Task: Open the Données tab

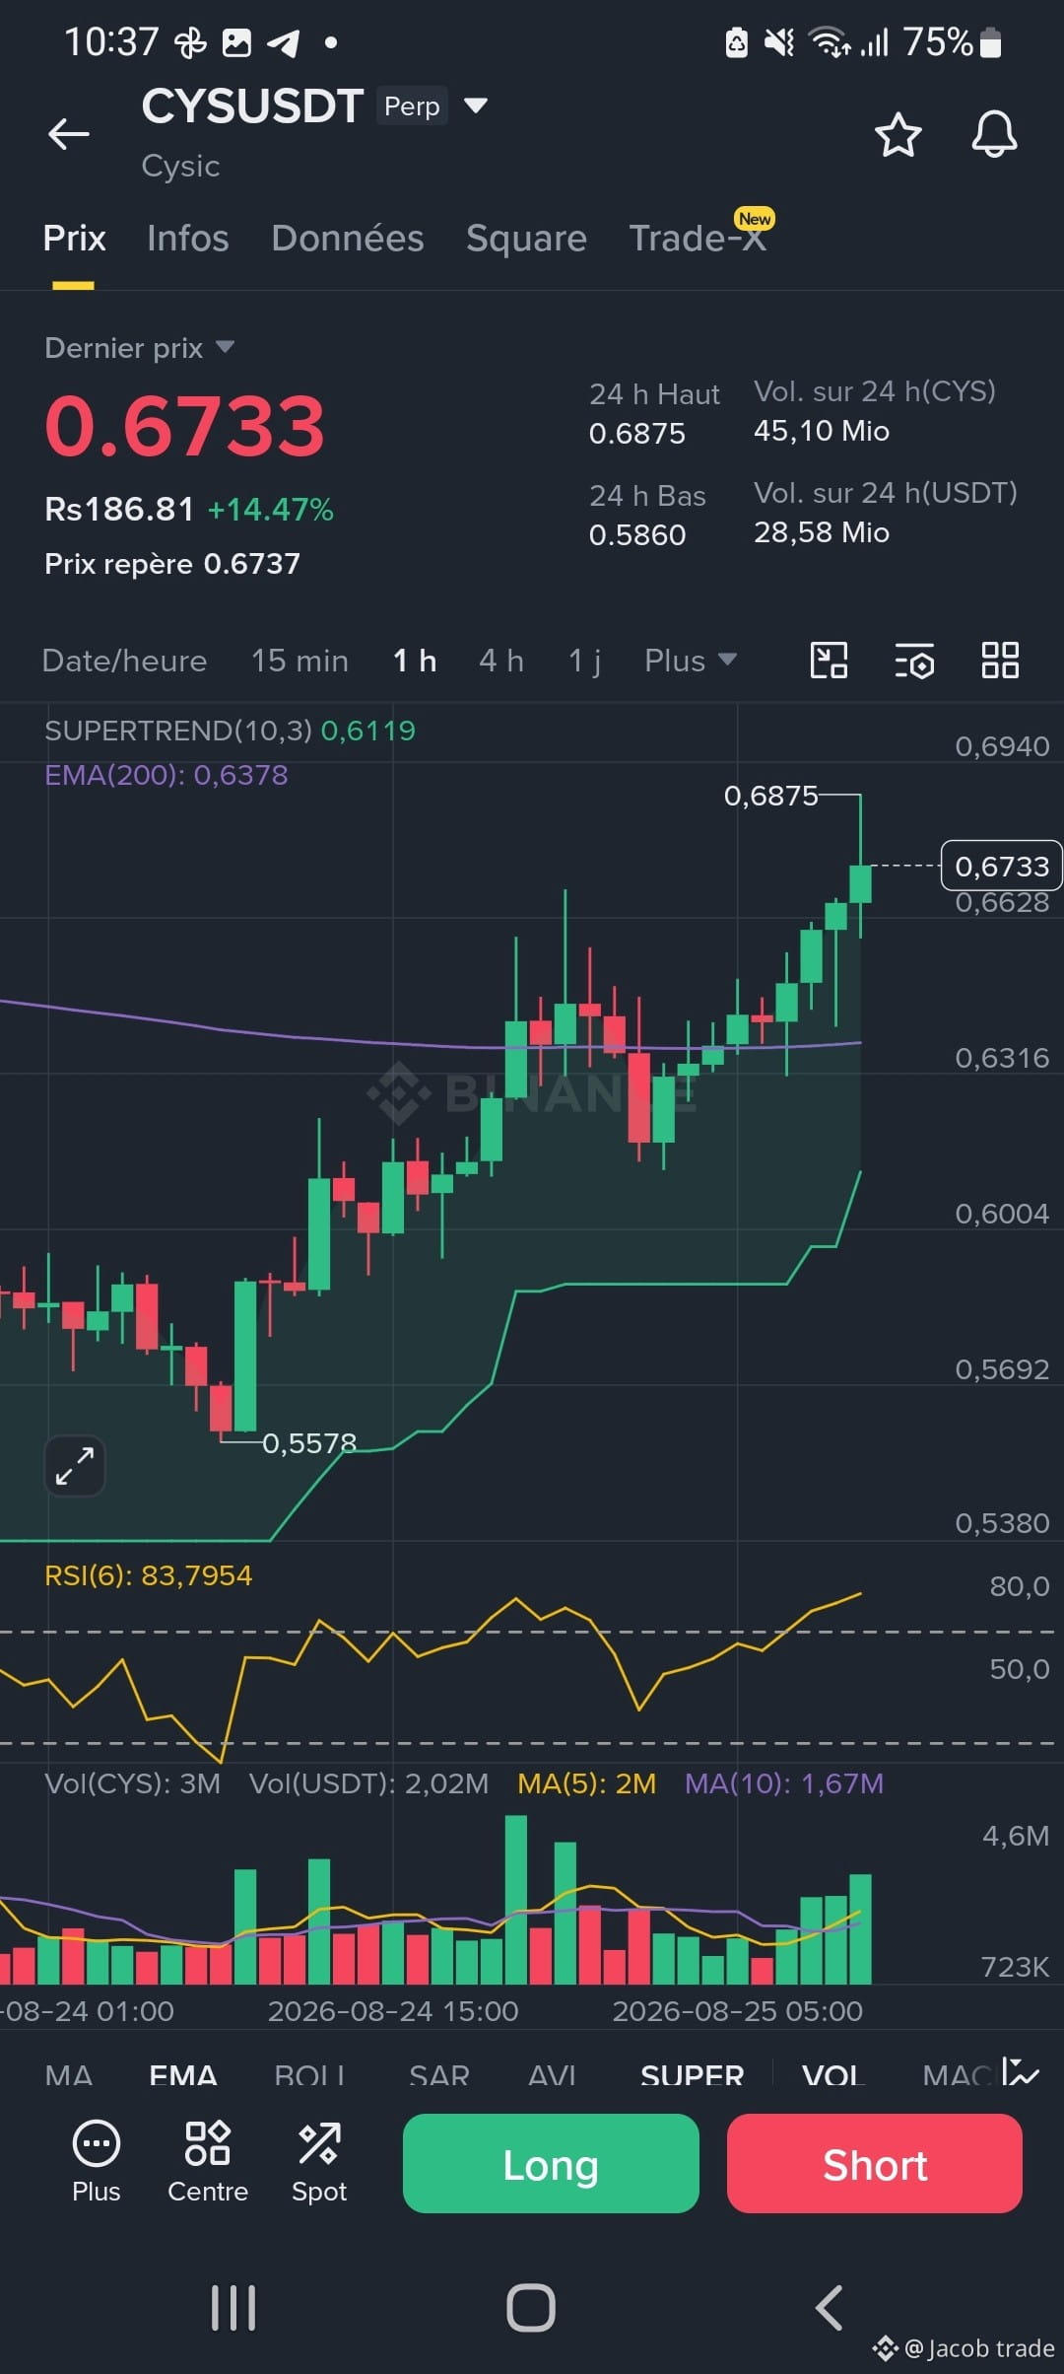Action: point(347,239)
